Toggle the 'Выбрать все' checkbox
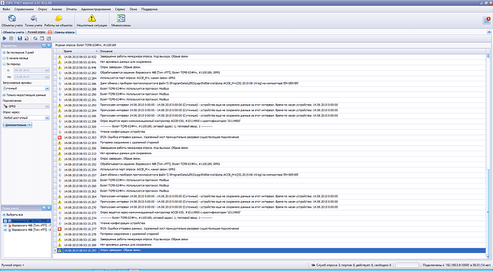 click(4, 215)
